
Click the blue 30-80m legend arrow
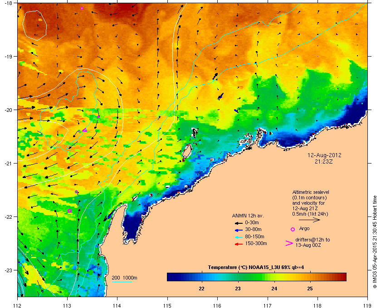pos(239,230)
